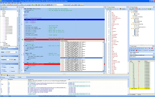Click the Project Settings panel wrench icon

1,47
